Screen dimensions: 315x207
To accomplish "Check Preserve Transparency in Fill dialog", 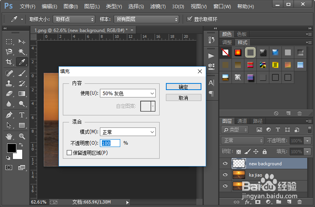I will [69, 153].
